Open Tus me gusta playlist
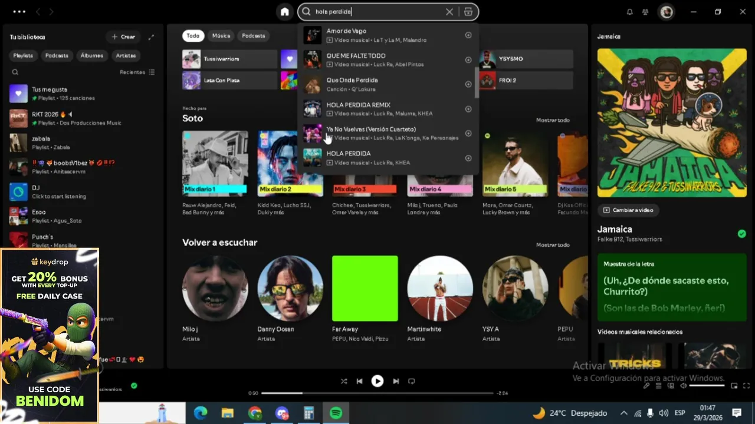This screenshot has height=424, width=755. pos(83,94)
